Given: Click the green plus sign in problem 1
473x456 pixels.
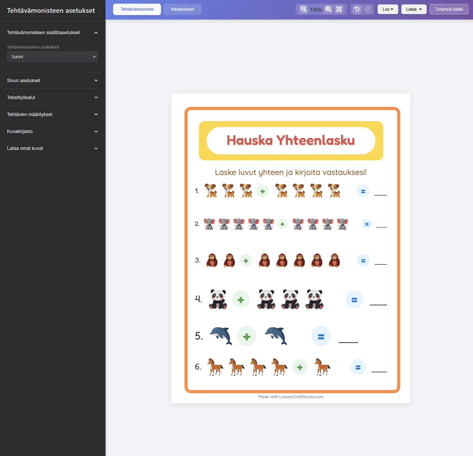Looking at the screenshot, I should tap(263, 191).
